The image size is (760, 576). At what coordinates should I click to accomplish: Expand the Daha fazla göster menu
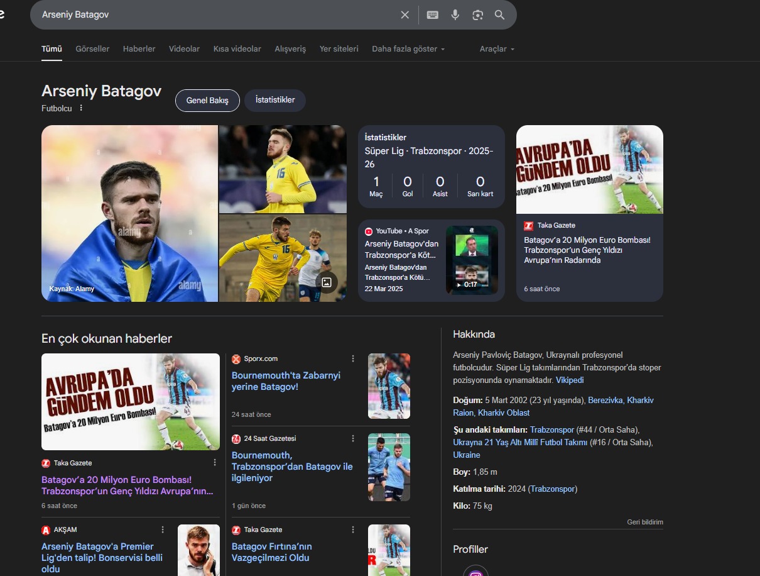(408, 48)
